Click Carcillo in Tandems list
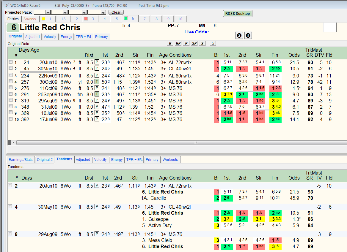Image resolution: width=347 pixels, height=252 pixels. (158, 198)
